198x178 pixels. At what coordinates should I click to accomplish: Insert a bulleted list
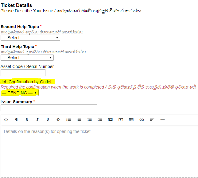(68, 120)
